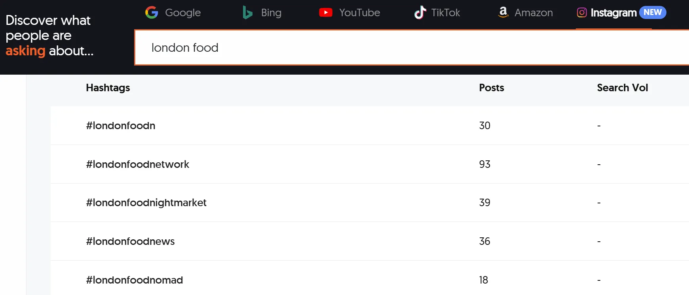Click the Google logo icon
Image resolution: width=689 pixels, height=295 pixels.
(152, 12)
